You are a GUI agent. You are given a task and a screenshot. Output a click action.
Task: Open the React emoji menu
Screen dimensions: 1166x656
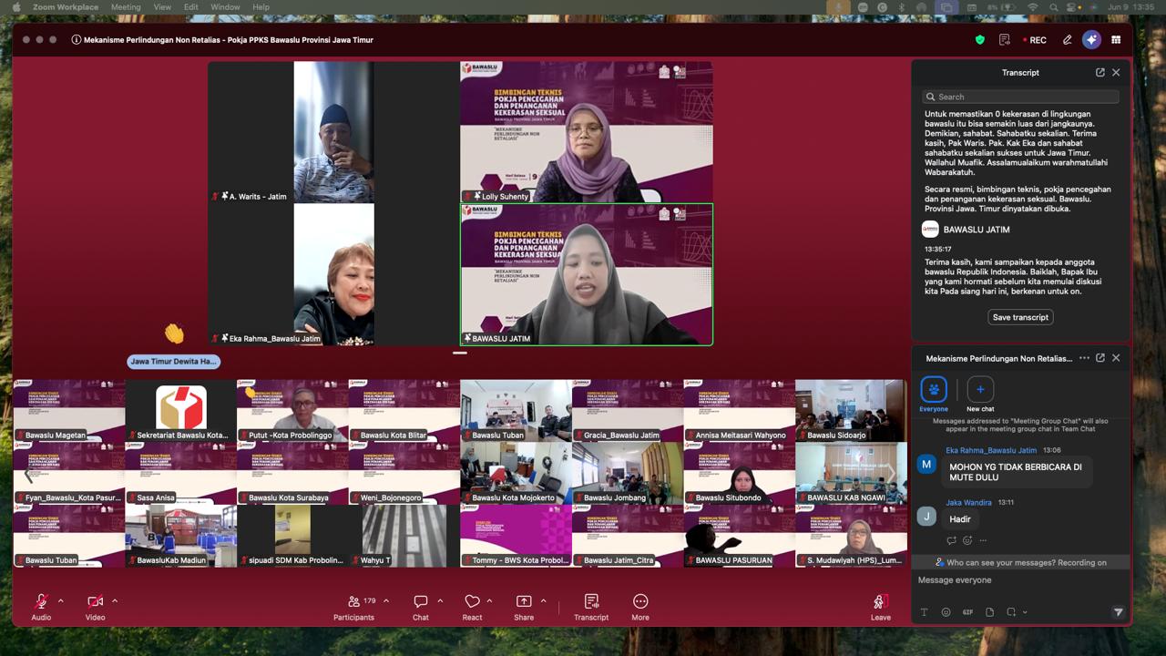tap(472, 607)
